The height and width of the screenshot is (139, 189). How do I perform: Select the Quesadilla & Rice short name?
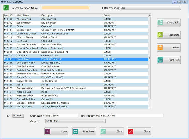(28, 99)
